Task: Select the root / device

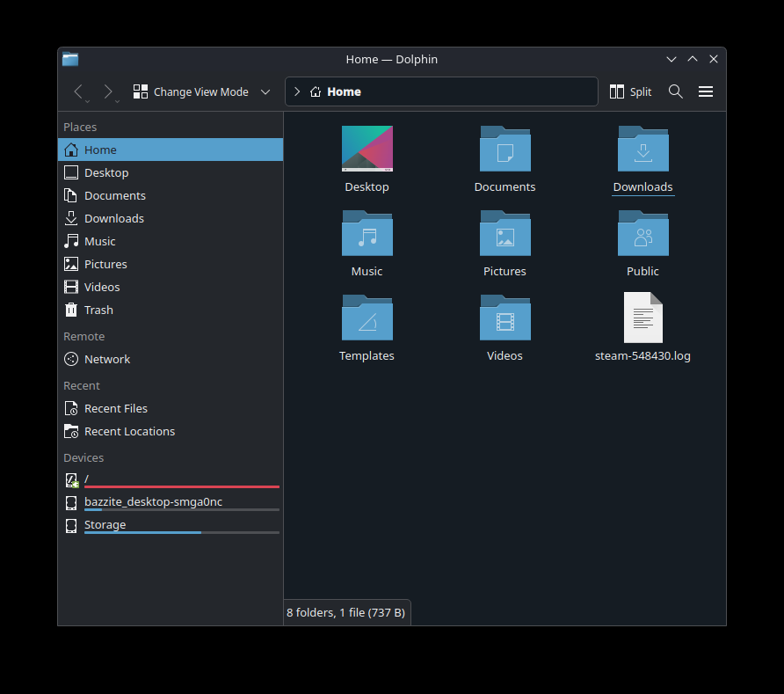Action: click(x=171, y=480)
